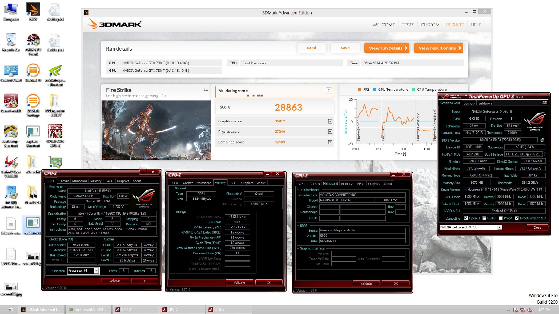Screen dimensions: 559x314
Task: Go to the WELCOME tab in 3DMark
Action: (383, 25)
